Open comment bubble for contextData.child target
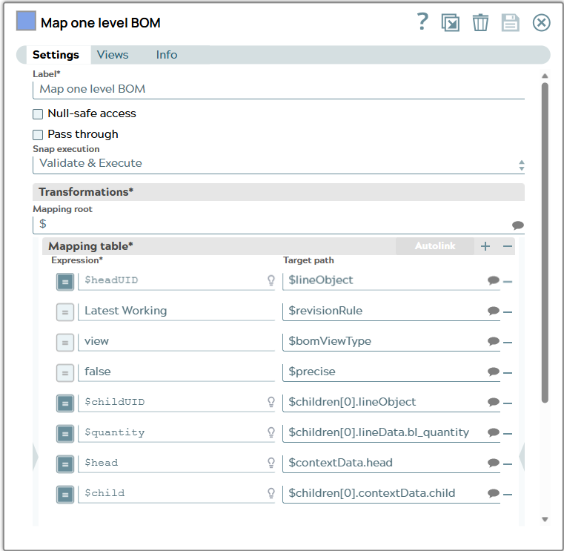This screenshot has width=564, height=551. pos(493,493)
